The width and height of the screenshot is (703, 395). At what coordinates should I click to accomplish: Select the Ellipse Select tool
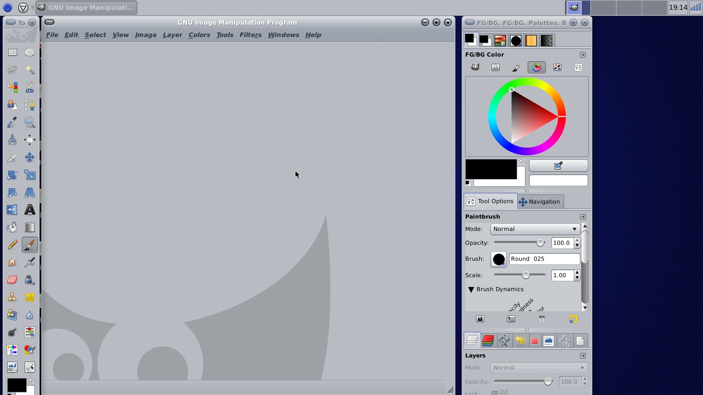click(x=30, y=52)
